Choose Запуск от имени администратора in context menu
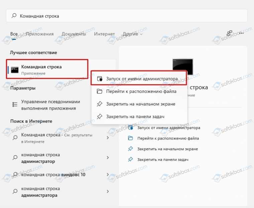The width and height of the screenshot is (254, 208). click(139, 79)
